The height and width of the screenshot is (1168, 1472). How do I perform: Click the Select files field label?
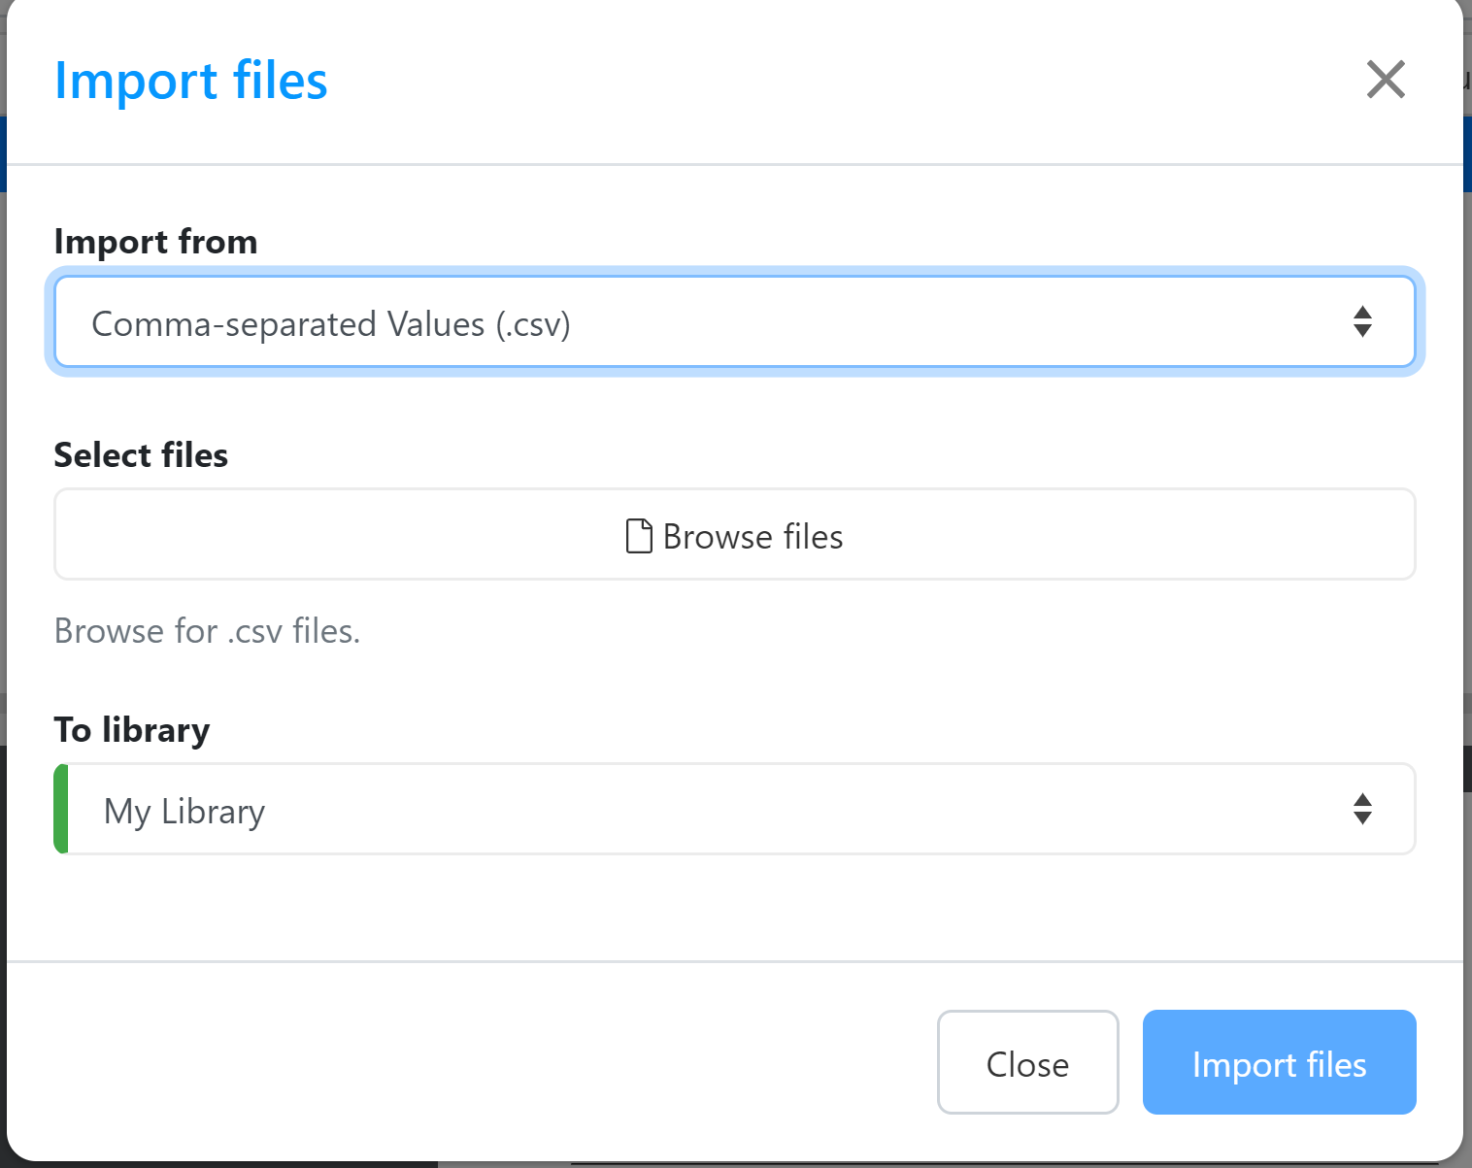tap(141, 455)
